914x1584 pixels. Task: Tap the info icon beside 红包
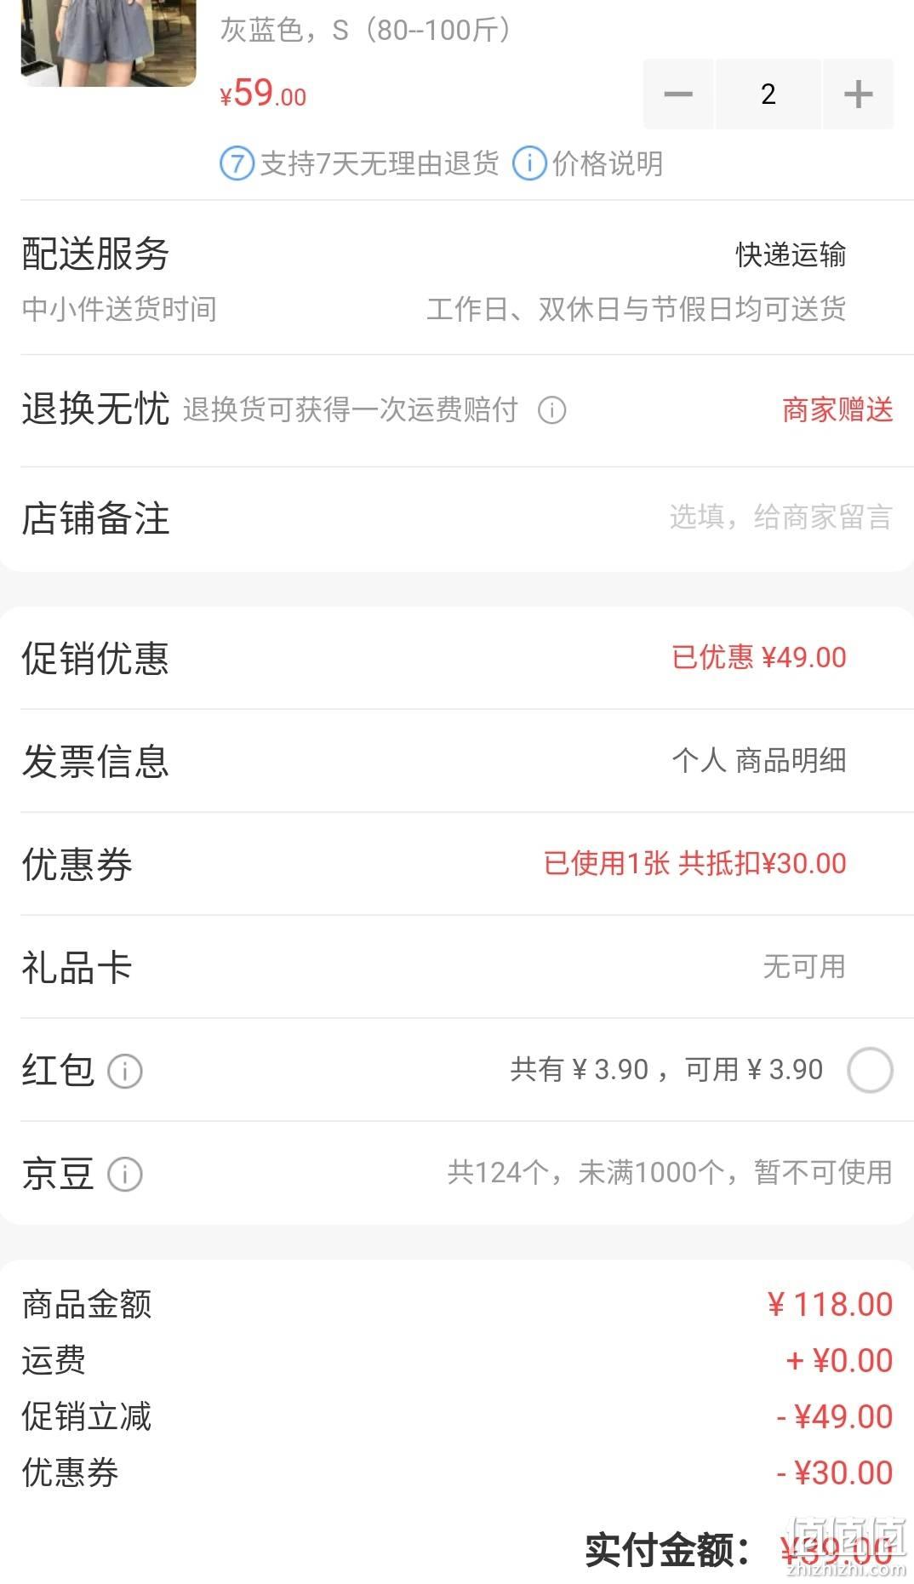click(125, 1071)
